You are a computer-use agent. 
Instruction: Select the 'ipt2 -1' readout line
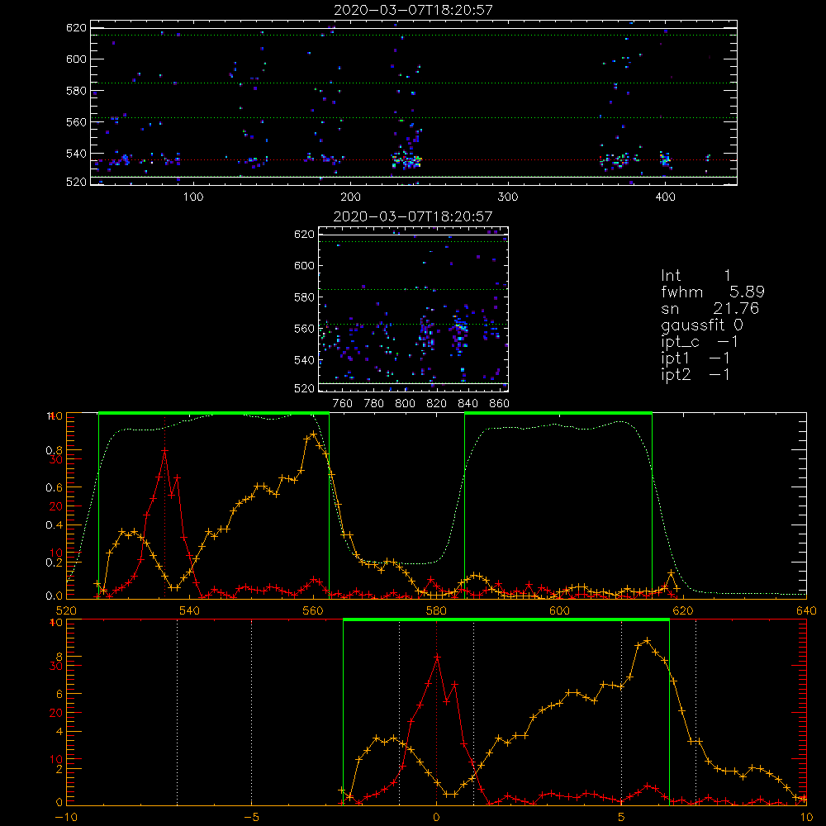[695, 374]
